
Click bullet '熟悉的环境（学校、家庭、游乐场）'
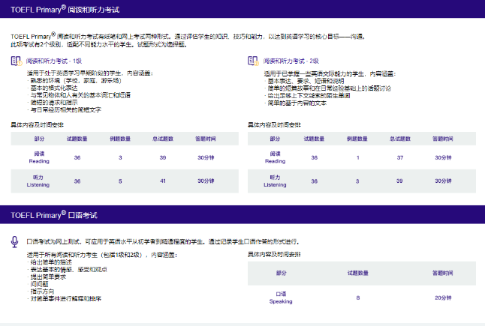pyautogui.click(x=76, y=81)
